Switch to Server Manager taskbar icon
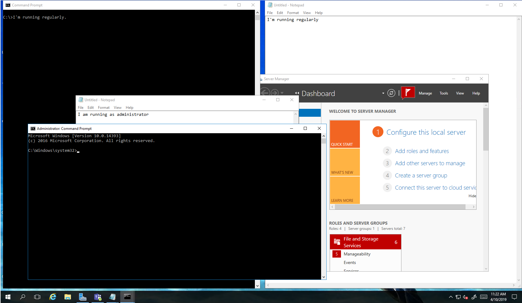 tap(82, 297)
